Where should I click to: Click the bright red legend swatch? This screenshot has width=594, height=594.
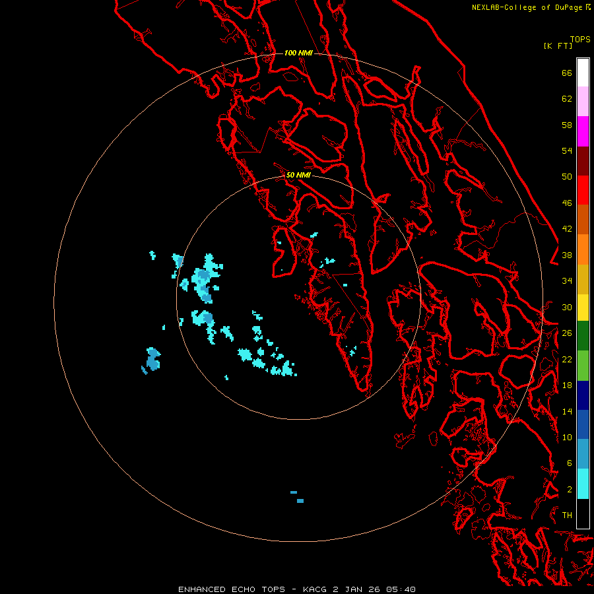[583, 190]
